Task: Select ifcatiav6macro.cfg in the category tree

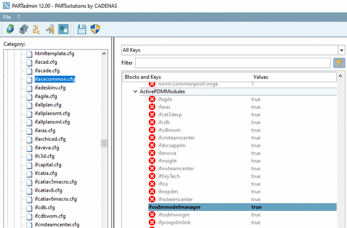Action: (x=56, y=199)
